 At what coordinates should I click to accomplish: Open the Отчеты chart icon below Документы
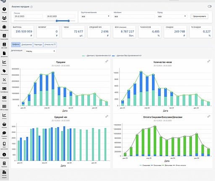pos(4,62)
